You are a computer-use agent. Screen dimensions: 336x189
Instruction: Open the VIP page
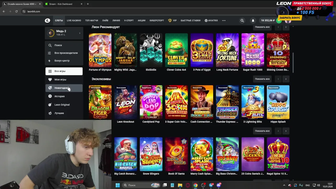pyautogui.click(x=172, y=20)
